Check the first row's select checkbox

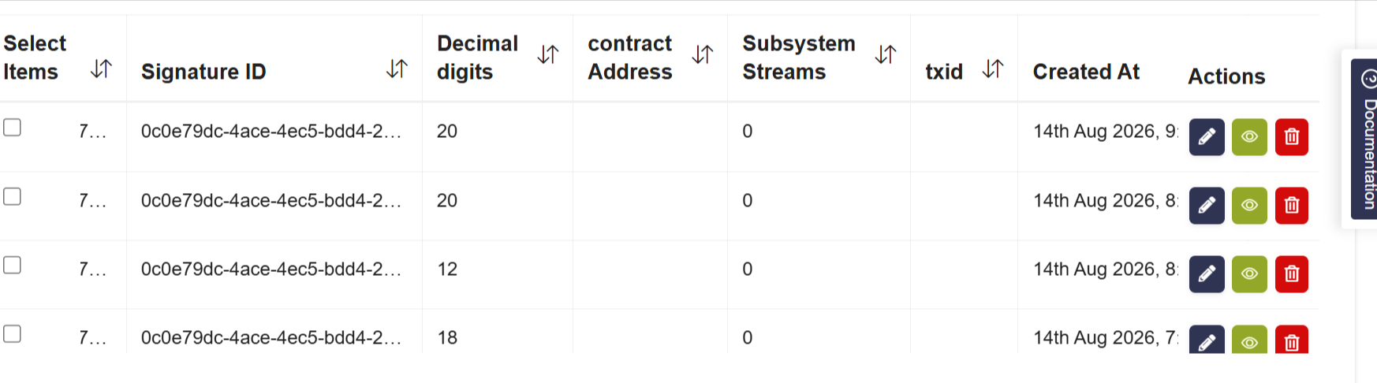(12, 128)
